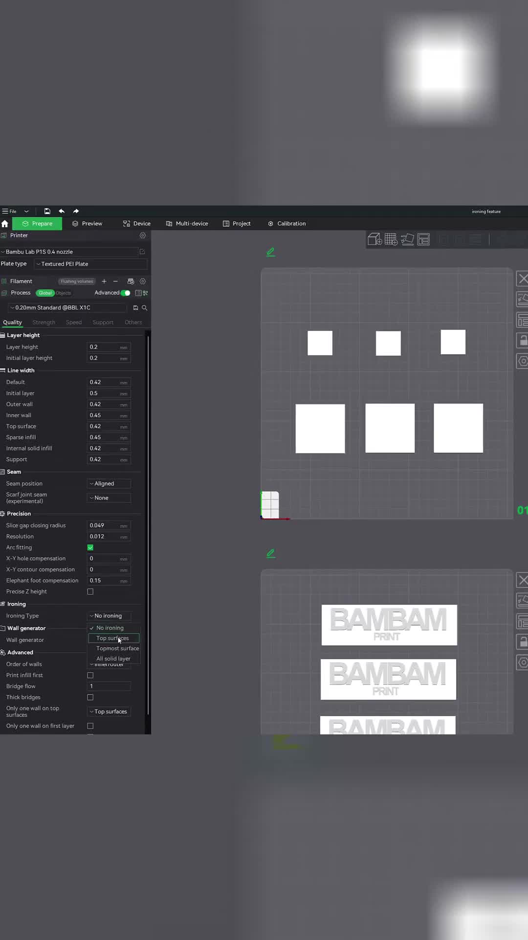Click the Prepare button
This screenshot has height=940, width=528.
(x=37, y=224)
